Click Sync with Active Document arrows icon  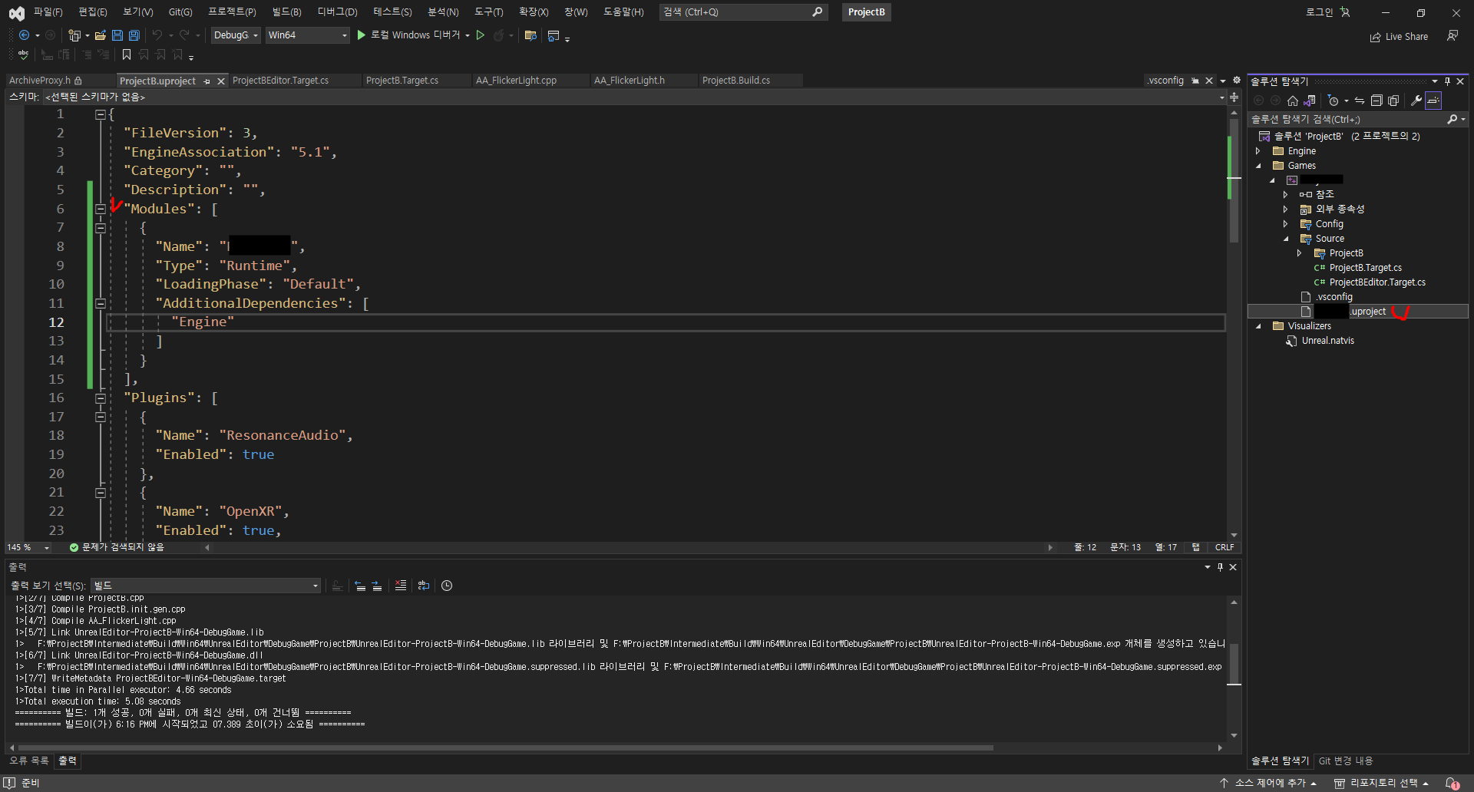click(1360, 101)
